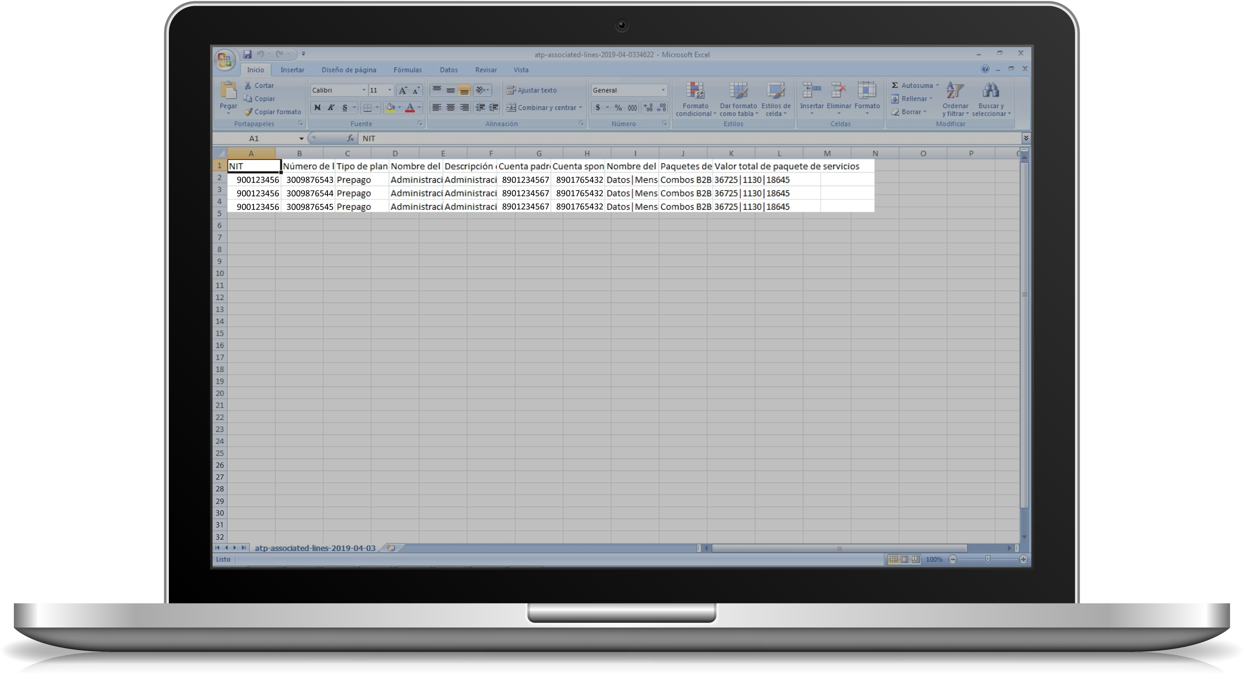Open Dar formato como tabla gallery

click(738, 99)
